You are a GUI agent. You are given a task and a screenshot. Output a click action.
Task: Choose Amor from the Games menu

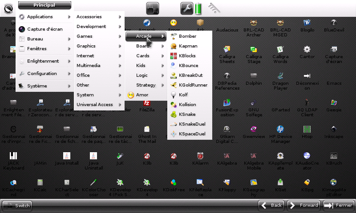coord(142,95)
